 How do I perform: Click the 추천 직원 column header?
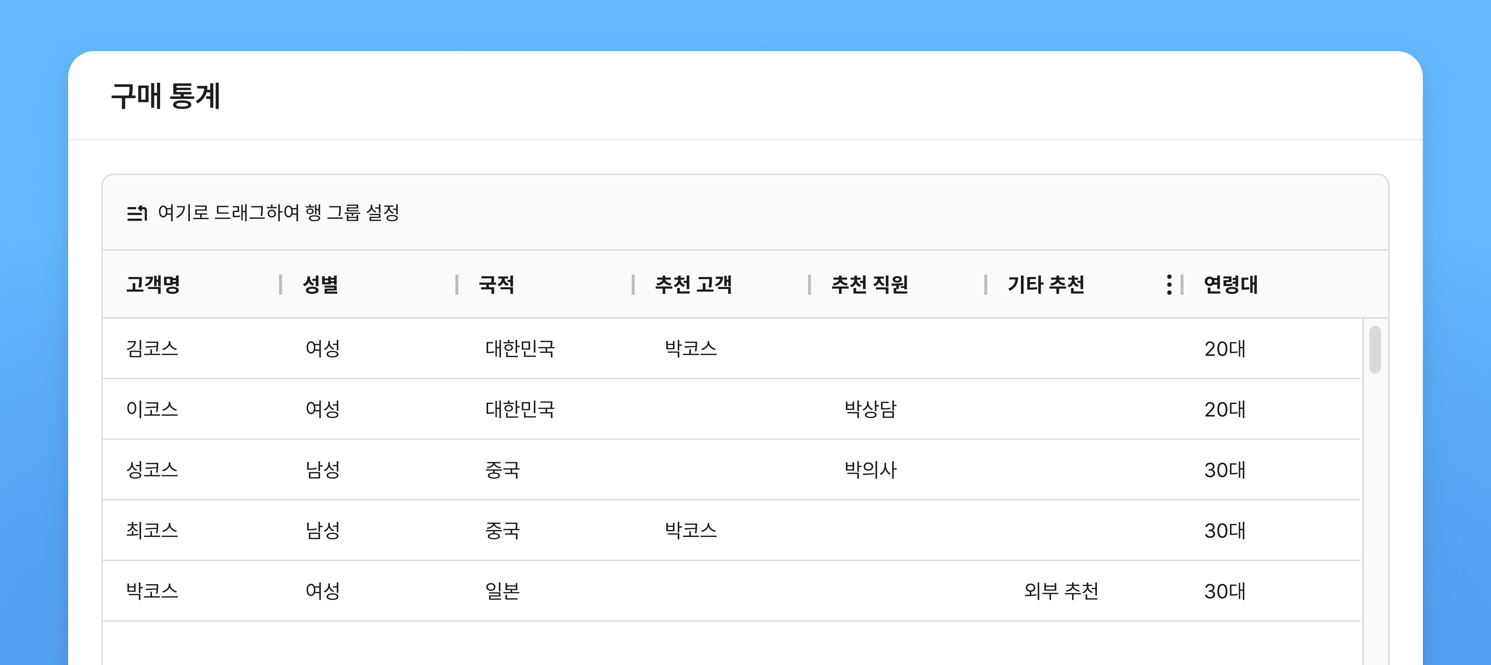coord(869,284)
